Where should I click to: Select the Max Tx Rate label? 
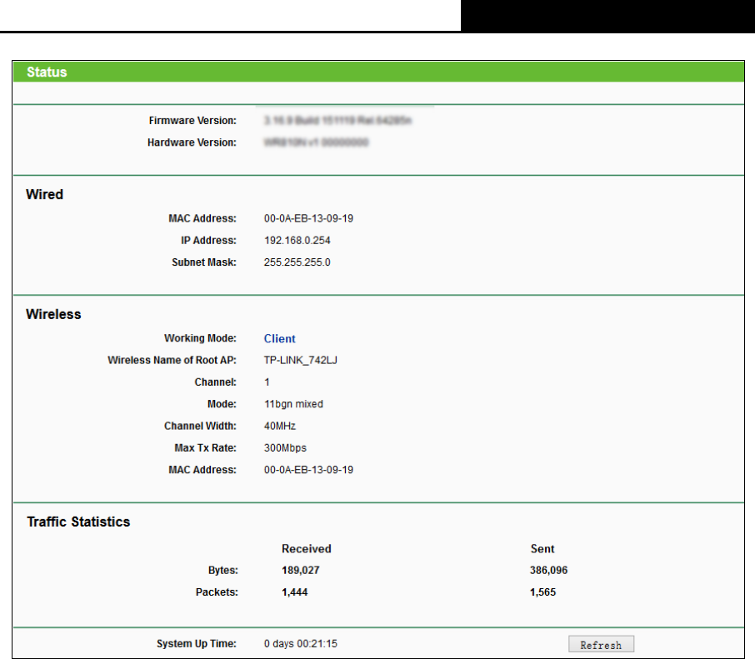tap(205, 447)
